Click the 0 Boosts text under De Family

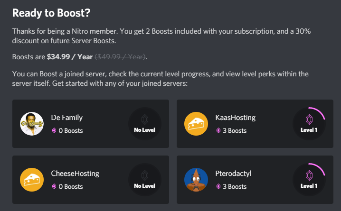(x=71, y=131)
